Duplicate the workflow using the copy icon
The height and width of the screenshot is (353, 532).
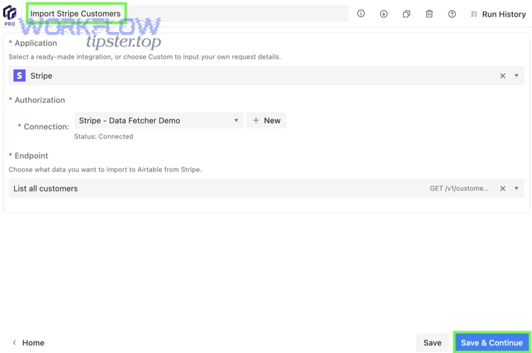406,14
